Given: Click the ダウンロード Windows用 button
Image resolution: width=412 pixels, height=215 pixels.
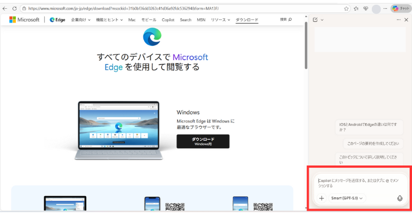Looking at the screenshot, I should click(203, 141).
